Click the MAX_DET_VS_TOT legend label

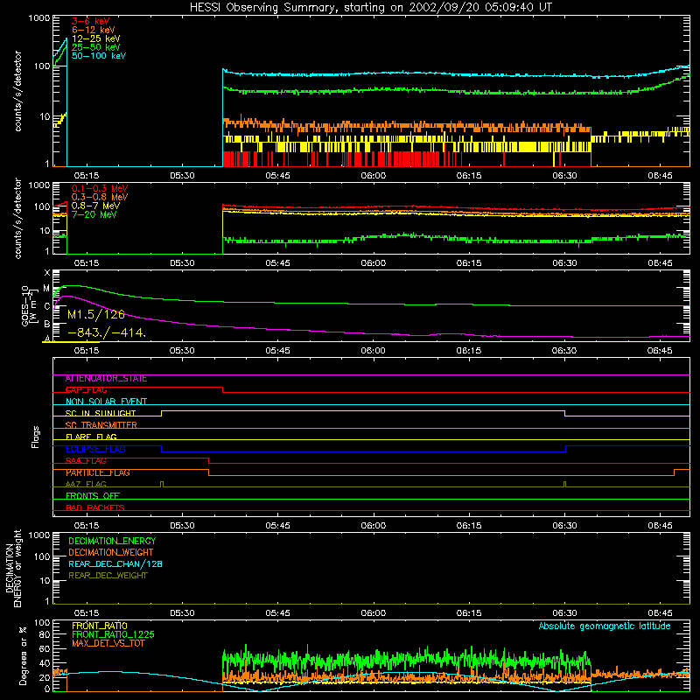pyautogui.click(x=108, y=643)
